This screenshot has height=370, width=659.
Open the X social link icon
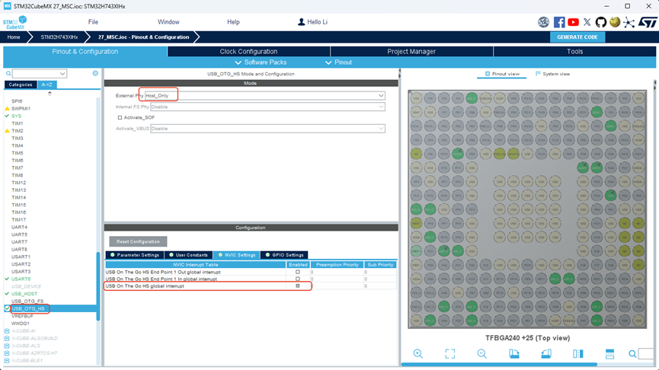pos(587,22)
